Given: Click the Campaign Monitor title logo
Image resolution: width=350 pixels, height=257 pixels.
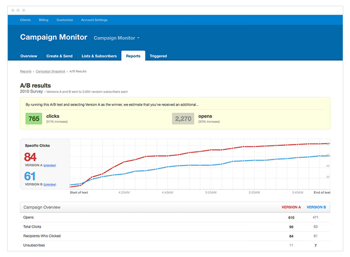Looking at the screenshot, I should pos(54,37).
